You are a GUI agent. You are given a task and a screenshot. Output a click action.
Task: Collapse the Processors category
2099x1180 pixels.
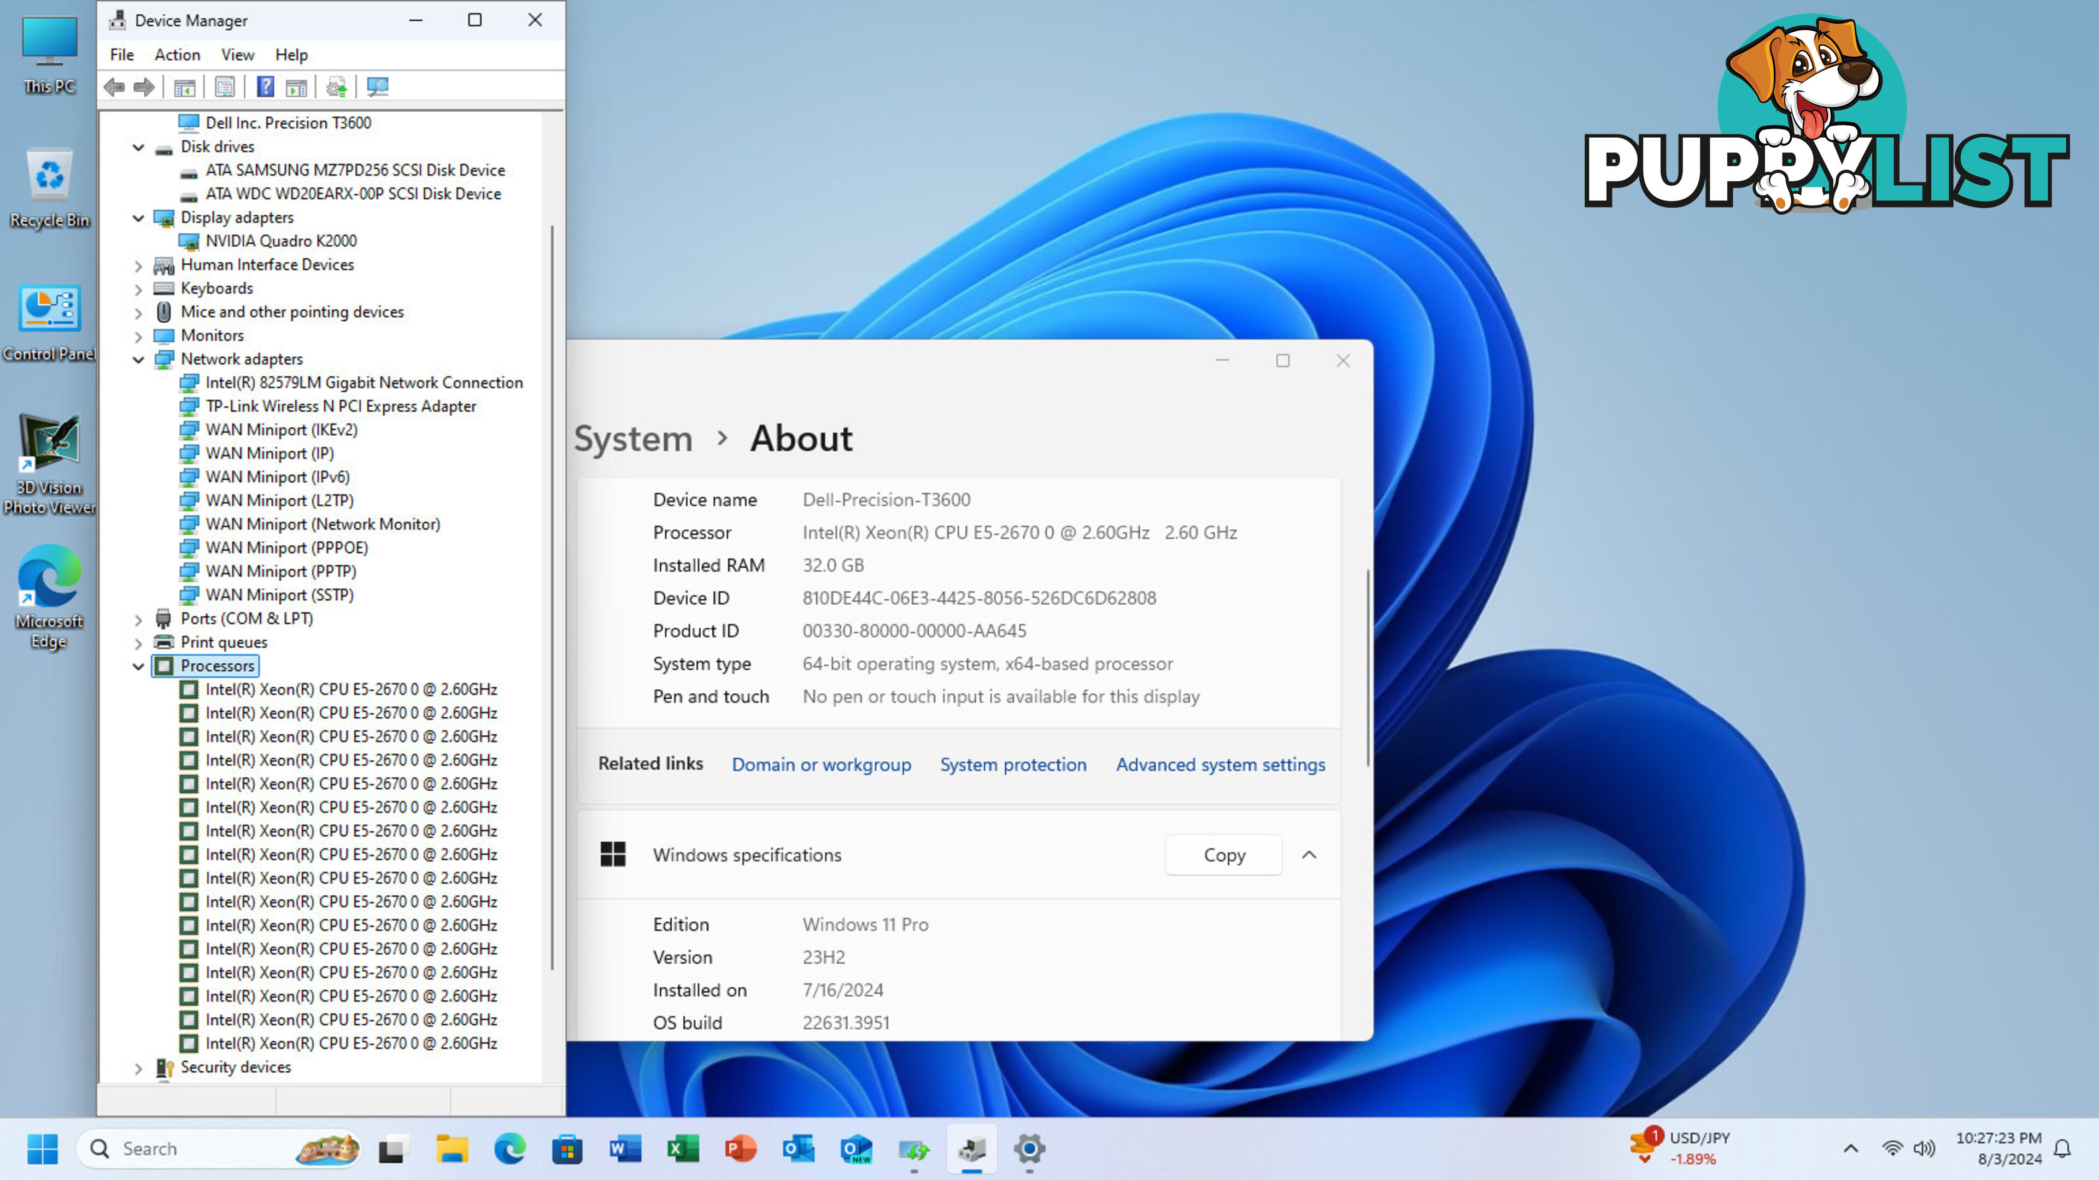138,667
